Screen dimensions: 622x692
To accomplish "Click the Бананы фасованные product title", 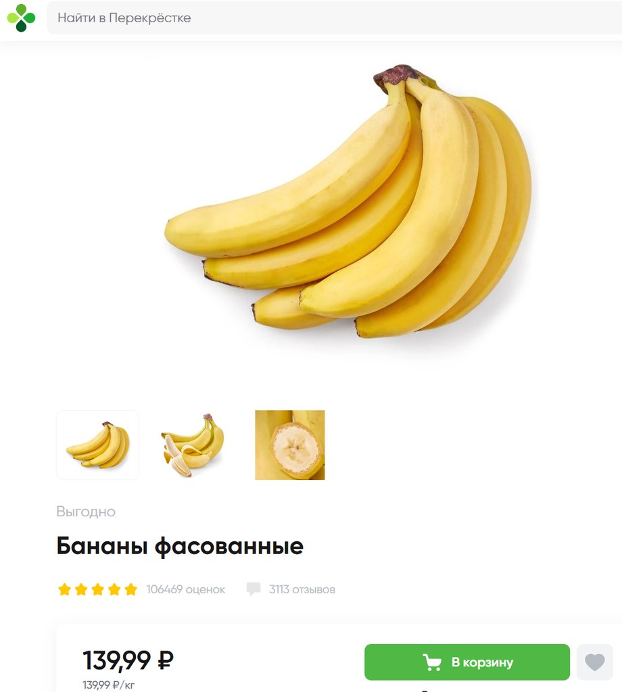I will 180,546.
